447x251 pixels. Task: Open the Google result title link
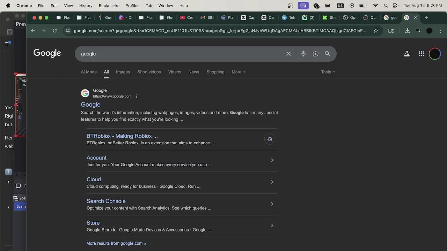point(91,105)
